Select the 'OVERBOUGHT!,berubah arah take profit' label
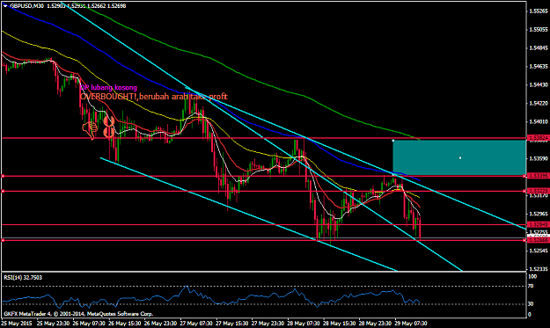 (154, 97)
